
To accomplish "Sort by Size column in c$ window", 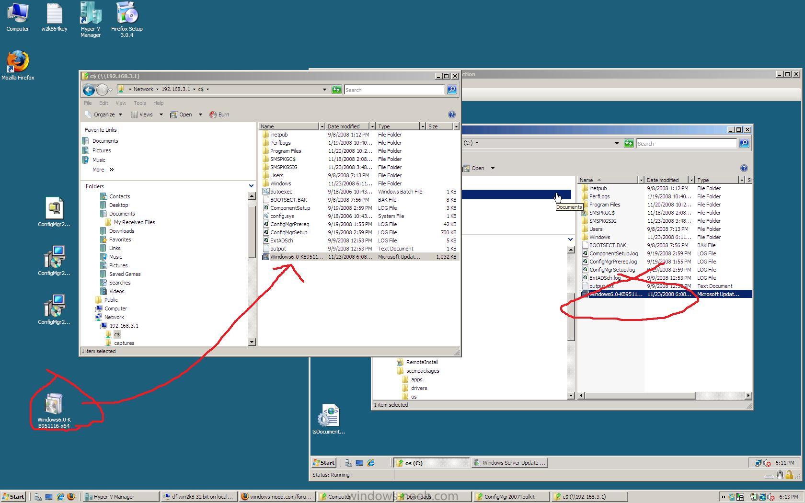I will (439, 126).
